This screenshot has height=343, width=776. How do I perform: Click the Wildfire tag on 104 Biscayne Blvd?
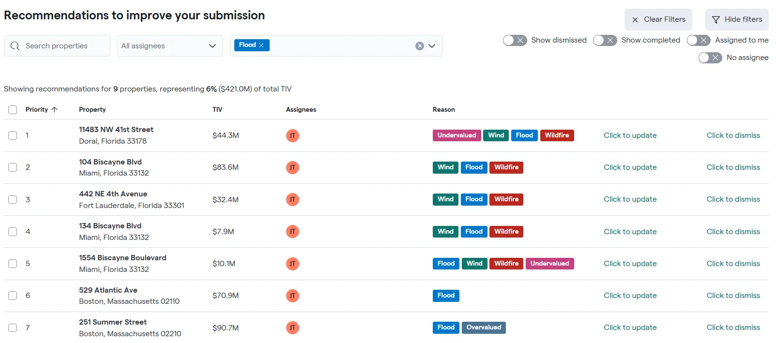click(506, 167)
